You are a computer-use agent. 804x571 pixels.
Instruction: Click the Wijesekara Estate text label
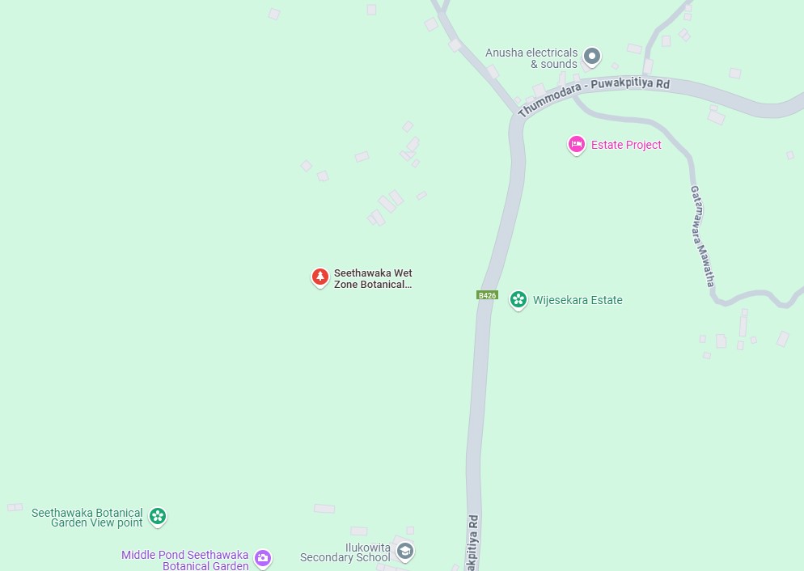coord(578,300)
